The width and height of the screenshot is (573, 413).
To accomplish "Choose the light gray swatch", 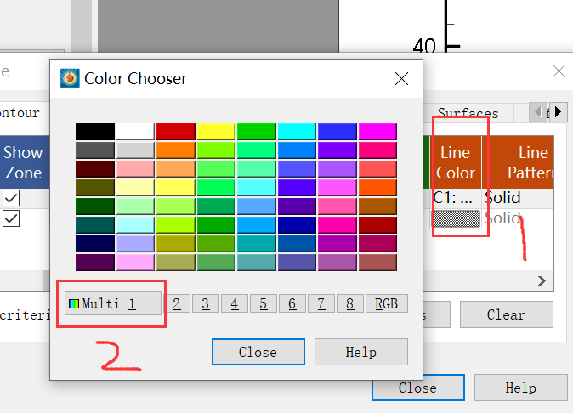I will pyautogui.click(x=135, y=150).
